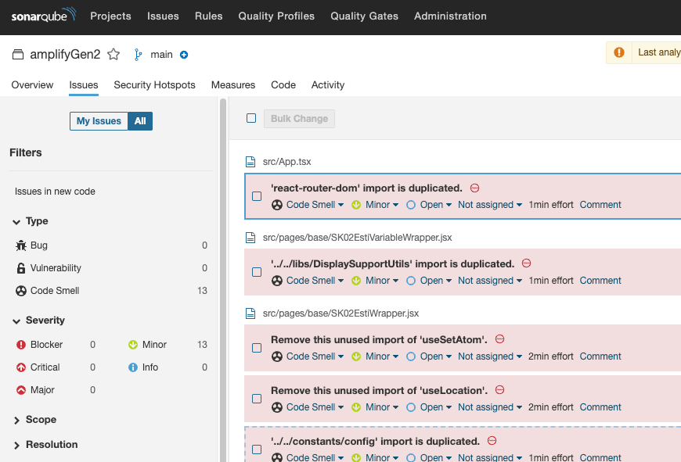
Task: Open Projects in top navigation
Action: [110, 16]
